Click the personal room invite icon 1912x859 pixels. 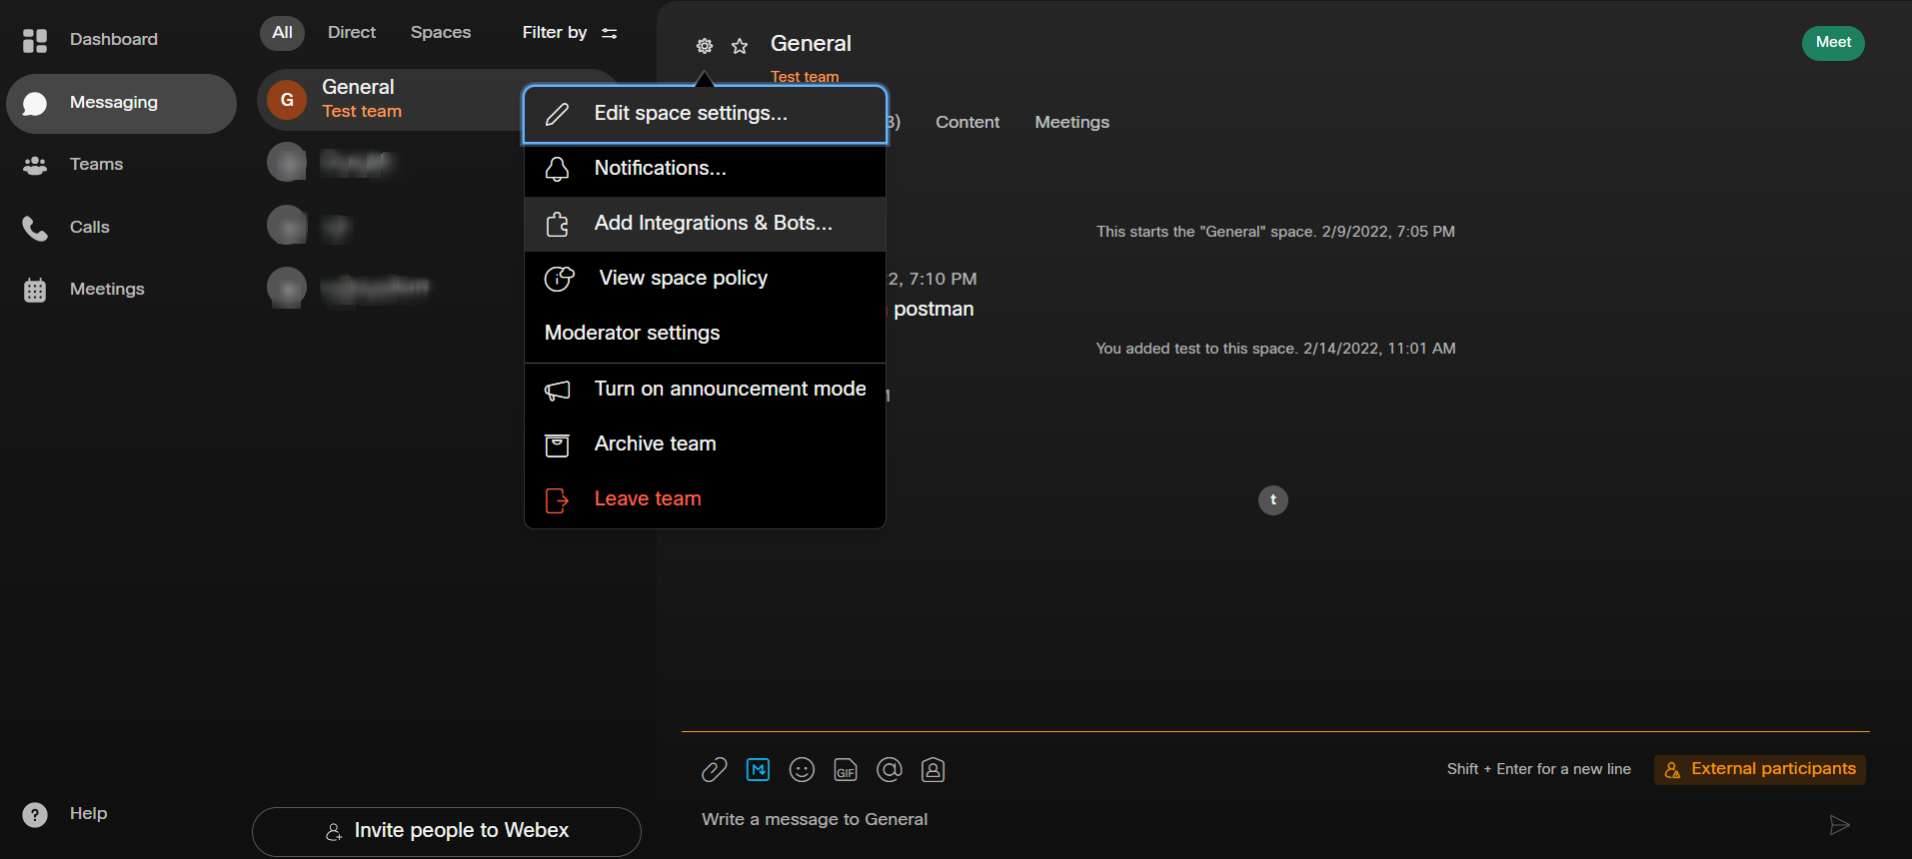tap(933, 769)
